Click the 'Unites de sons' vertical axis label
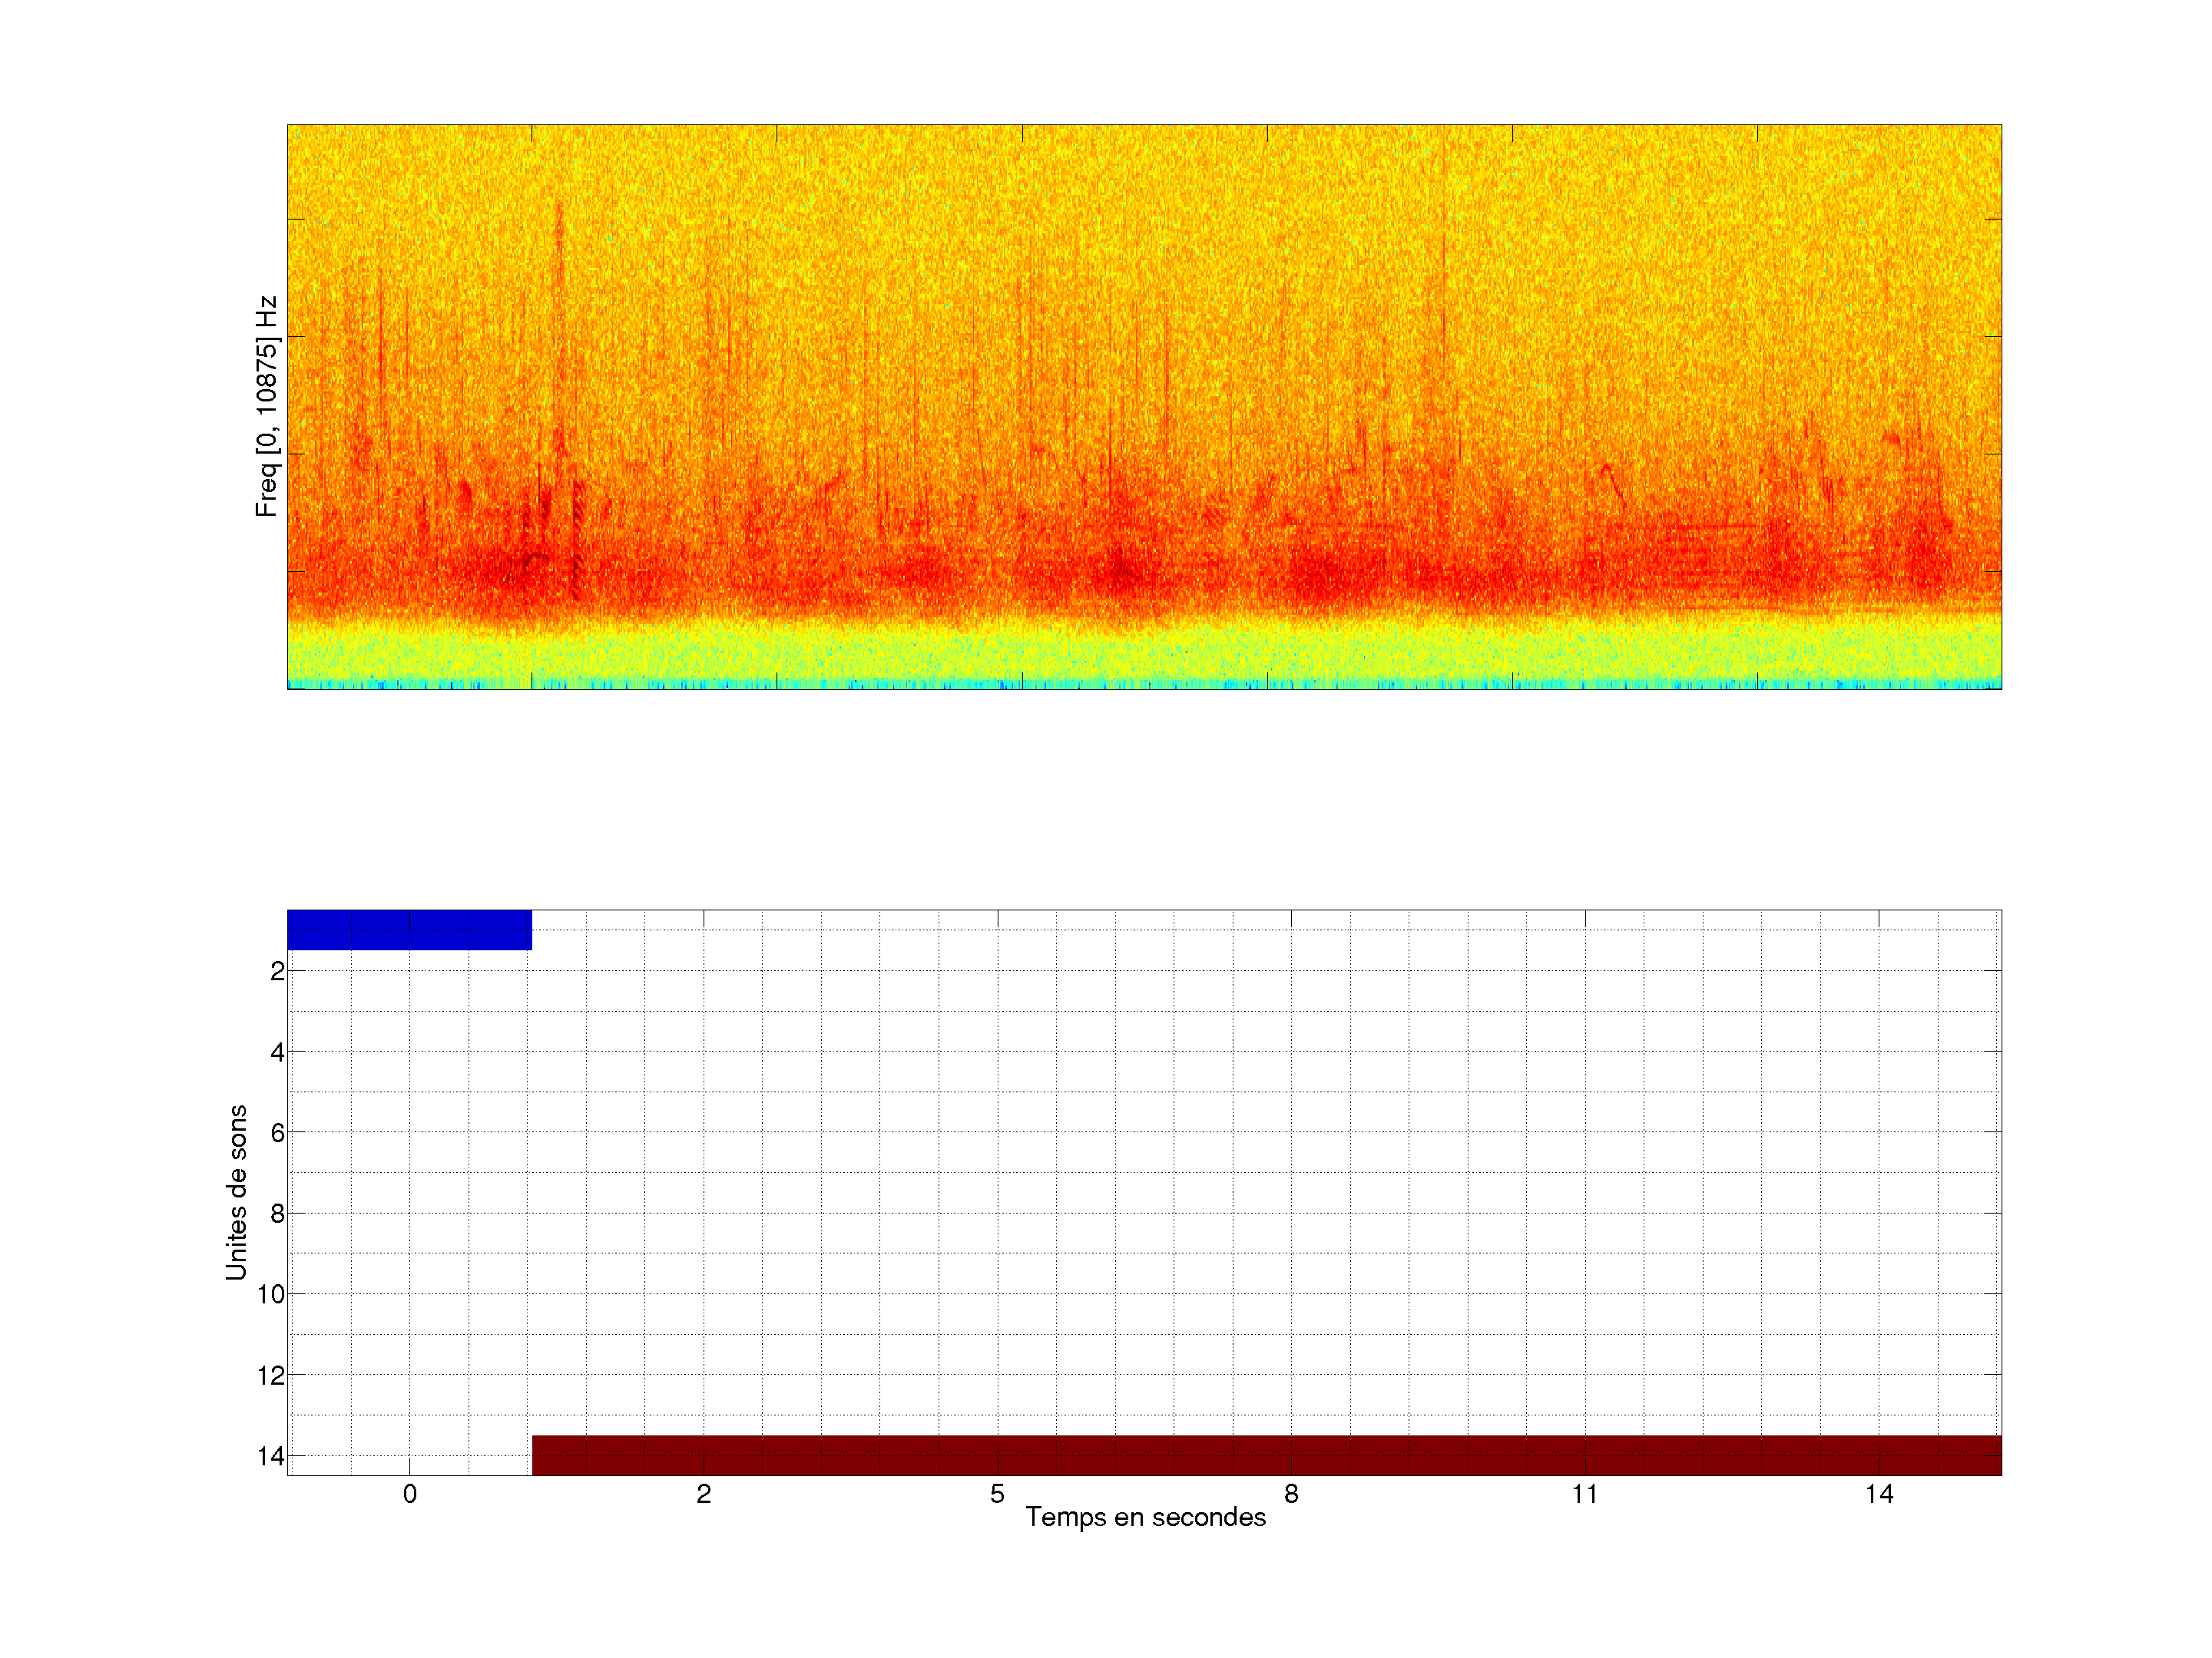The width and height of the screenshot is (2212, 1658). coord(236,1192)
